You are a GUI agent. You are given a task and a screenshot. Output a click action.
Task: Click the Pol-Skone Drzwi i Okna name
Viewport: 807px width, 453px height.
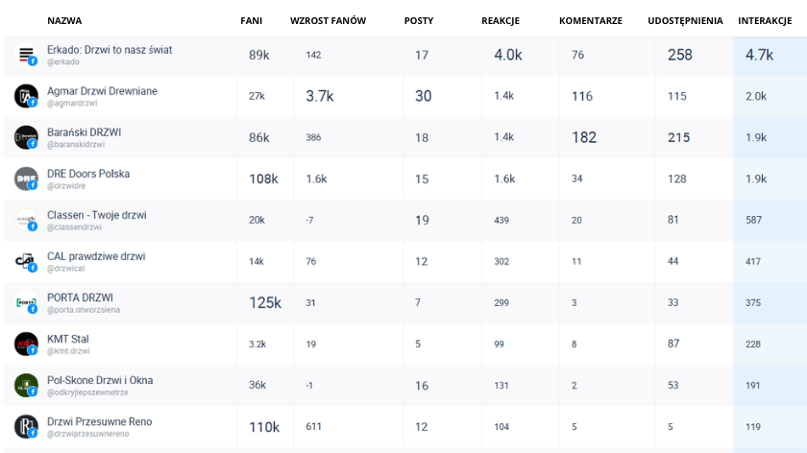100,380
